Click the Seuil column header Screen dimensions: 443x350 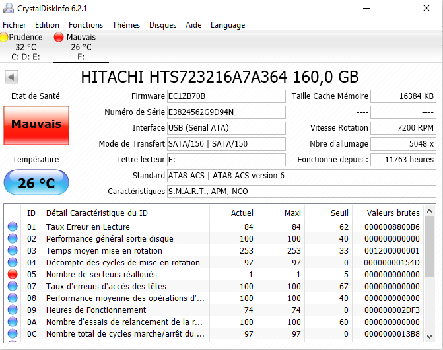(x=329, y=213)
